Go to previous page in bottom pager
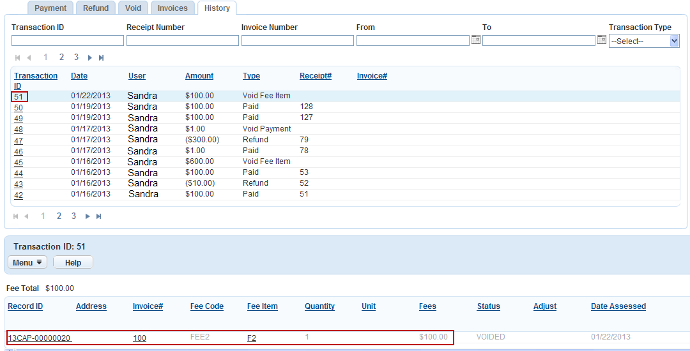 (27, 216)
